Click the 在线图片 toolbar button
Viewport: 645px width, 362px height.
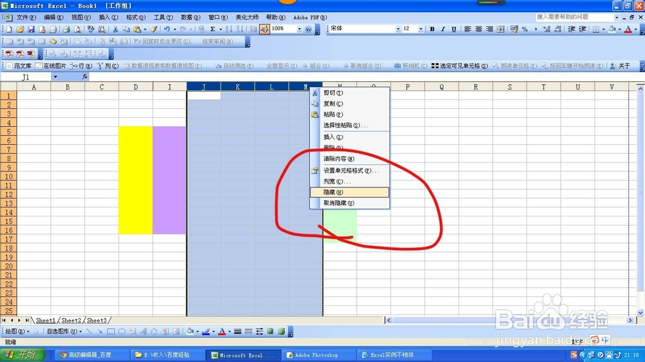pyautogui.click(x=50, y=66)
